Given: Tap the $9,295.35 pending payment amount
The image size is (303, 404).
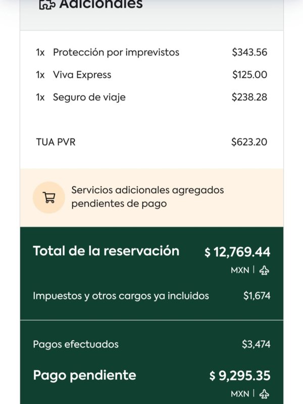Looking at the screenshot, I should coord(240,376).
